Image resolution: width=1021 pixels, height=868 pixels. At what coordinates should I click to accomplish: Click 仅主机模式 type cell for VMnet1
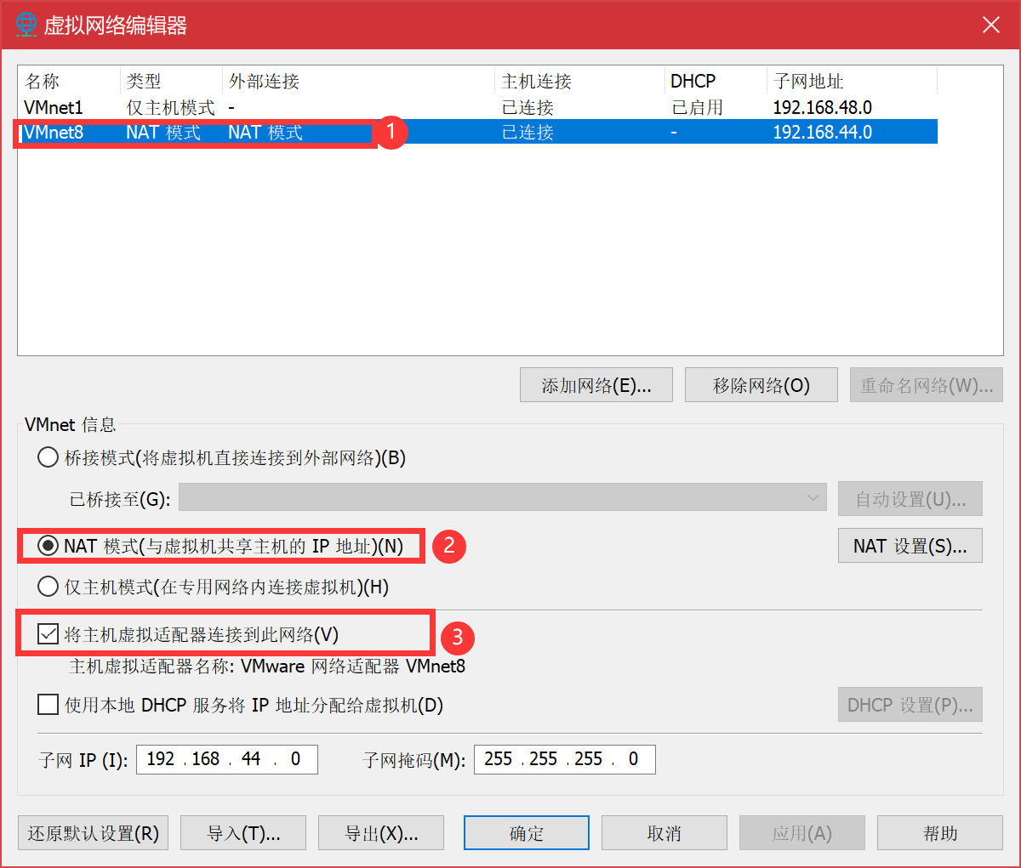(170, 107)
